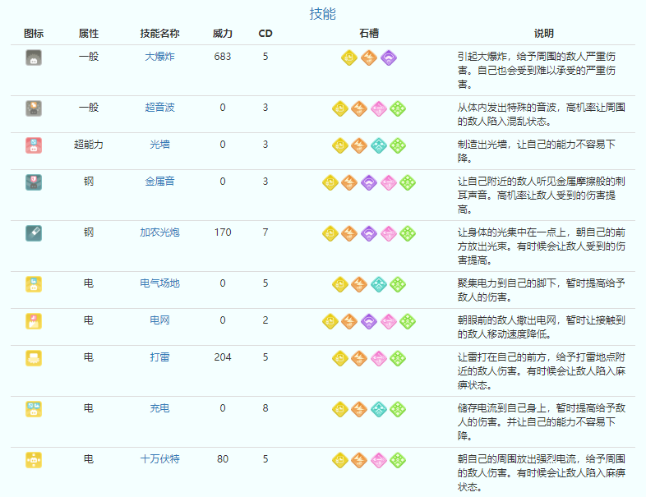
Task: Select the yellow stone in 打雷 row
Action: 339,358
